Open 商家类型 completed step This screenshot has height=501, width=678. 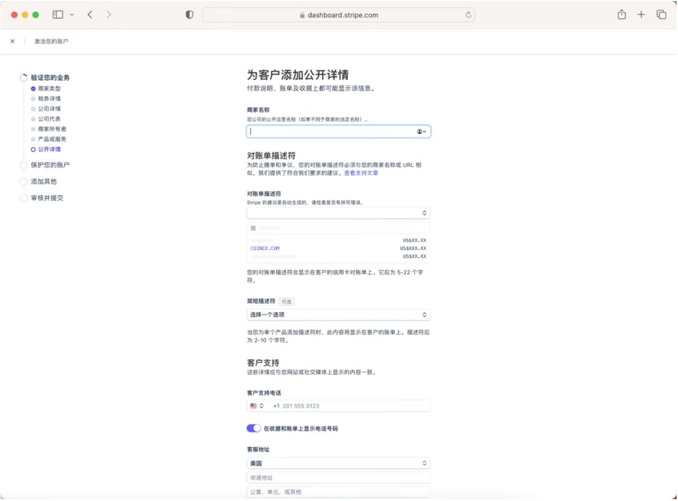click(49, 89)
